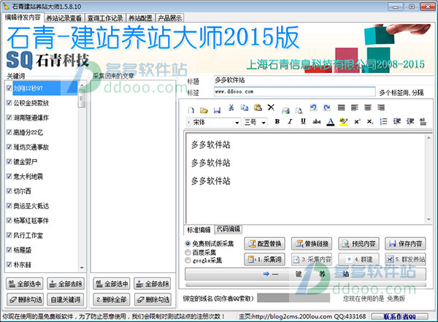This screenshot has width=438, height=322.
Task: Uncheck the 公积金贷款故 keyword checkbox
Action: click(9, 103)
